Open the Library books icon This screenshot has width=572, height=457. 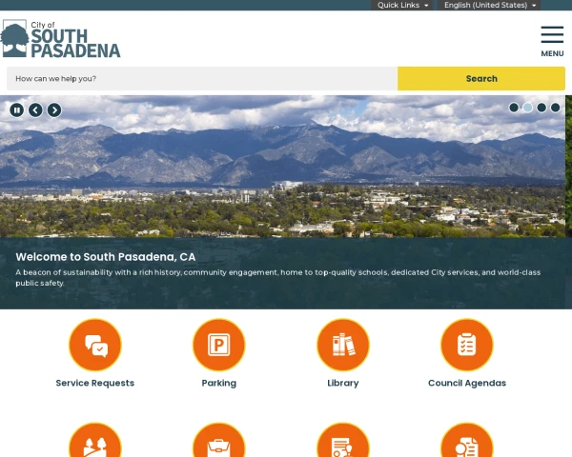coord(343,345)
